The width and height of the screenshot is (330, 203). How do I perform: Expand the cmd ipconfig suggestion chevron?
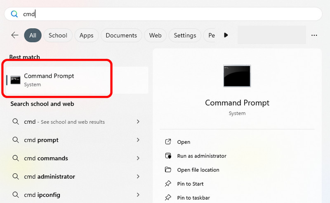click(138, 195)
